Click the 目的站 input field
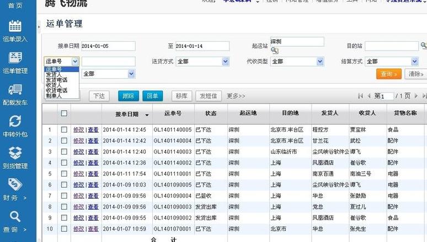 (392, 46)
